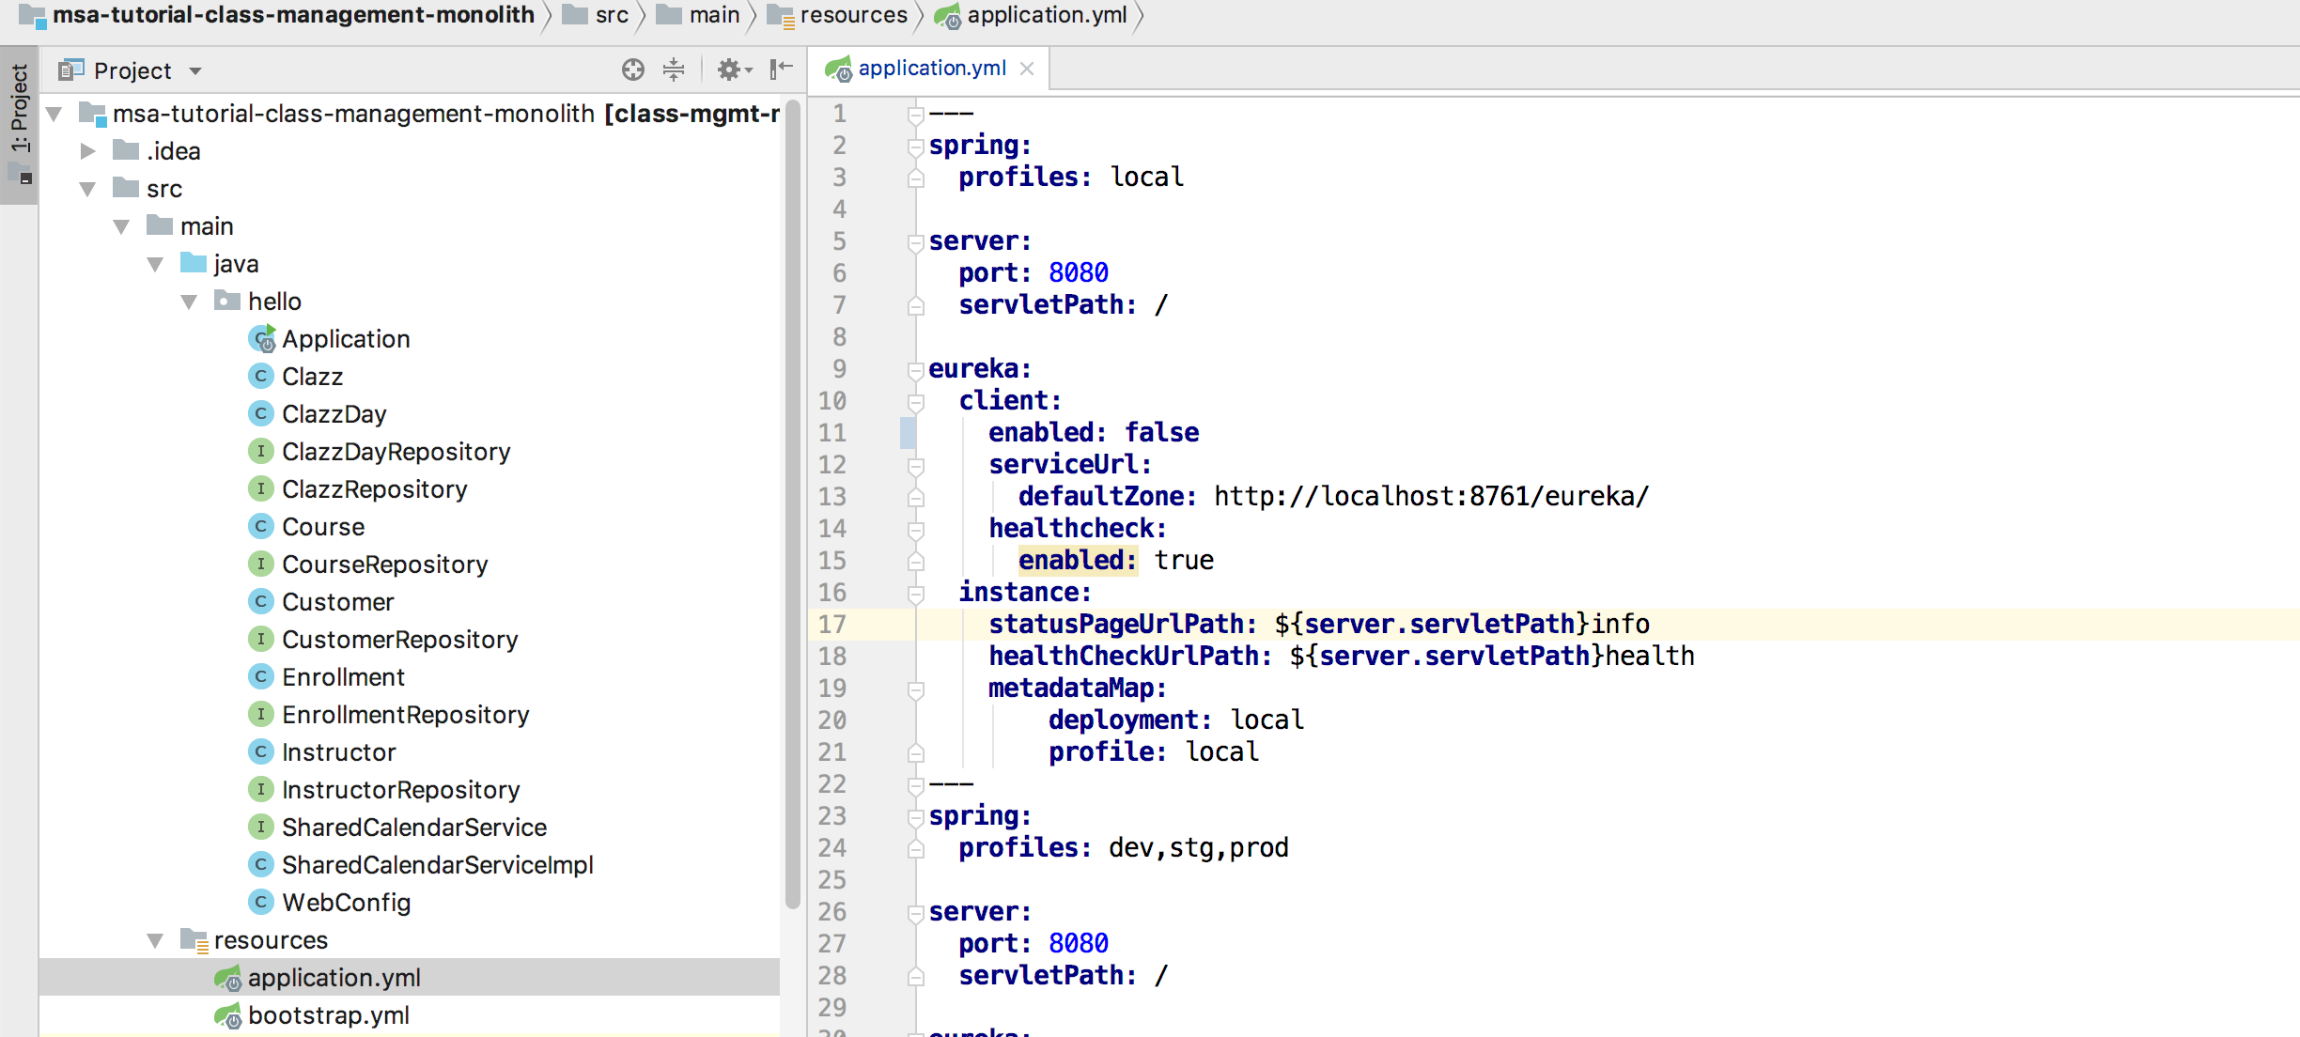This screenshot has width=2300, height=1037.
Task: Expand the .idea folder
Action: (x=88, y=151)
